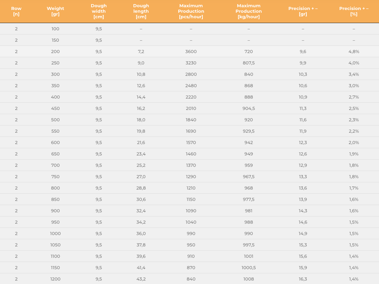Click the weight value 650
This screenshot has width=379, height=284.
click(x=55, y=154)
